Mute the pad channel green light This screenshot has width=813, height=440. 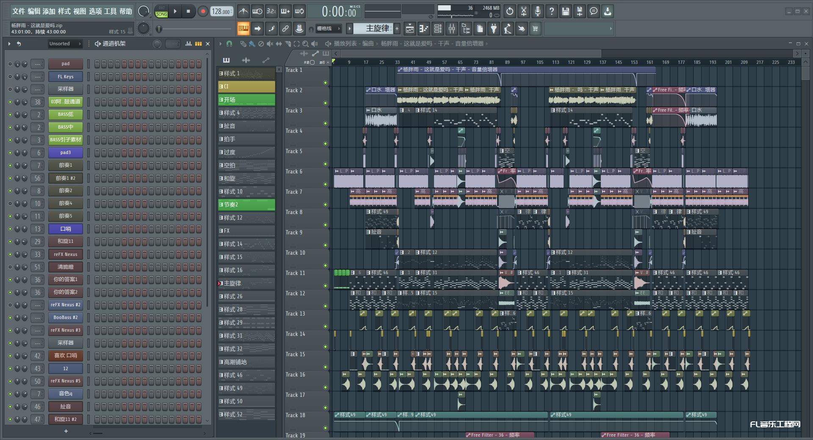pos(10,64)
